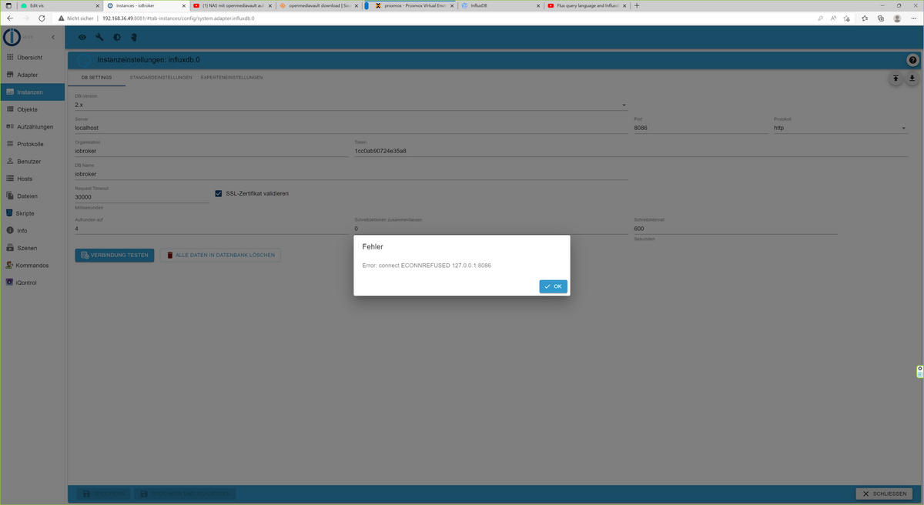Image resolution: width=924 pixels, height=505 pixels.
Task: Open Aufzählungen in the sidebar
Action: pos(32,126)
